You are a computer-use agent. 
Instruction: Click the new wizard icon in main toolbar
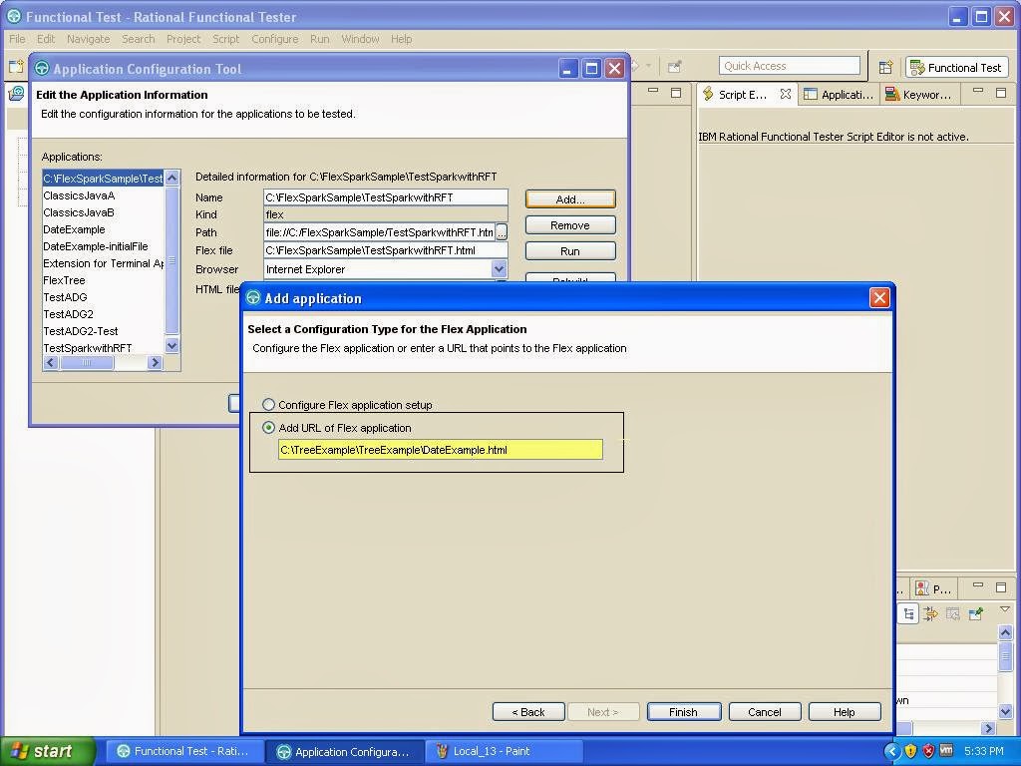pos(16,67)
